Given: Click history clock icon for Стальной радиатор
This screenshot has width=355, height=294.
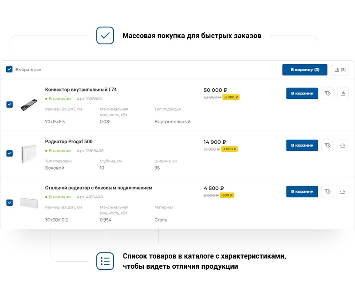Looking at the screenshot, I should [x=327, y=192].
